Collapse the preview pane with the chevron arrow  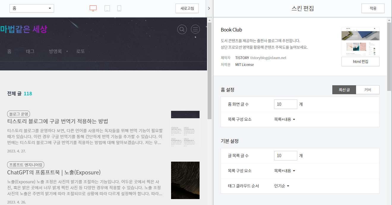point(209,8)
